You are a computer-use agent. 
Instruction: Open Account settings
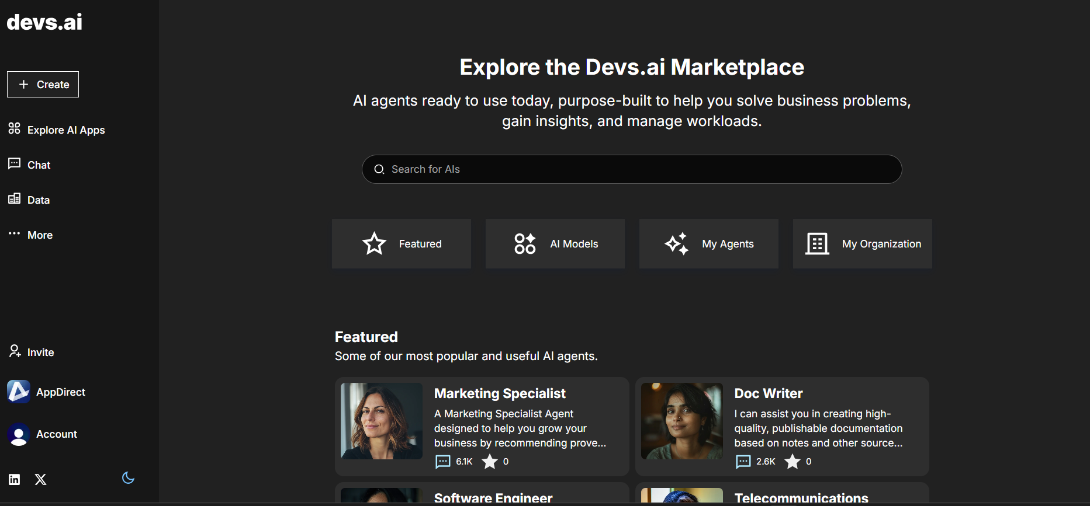pyautogui.click(x=42, y=434)
